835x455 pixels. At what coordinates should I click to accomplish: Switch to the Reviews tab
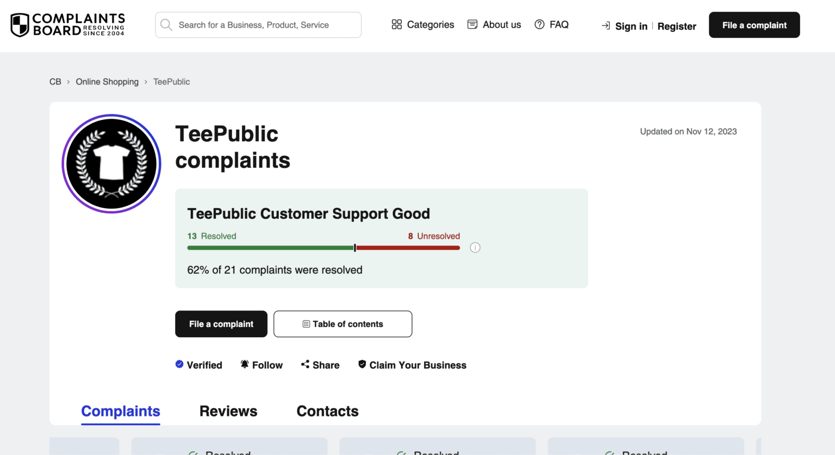228,411
